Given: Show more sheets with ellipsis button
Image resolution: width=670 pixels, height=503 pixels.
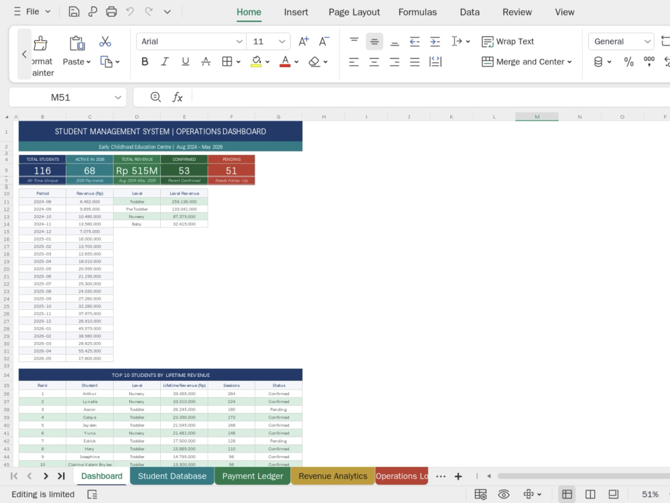Looking at the screenshot, I should (441, 476).
